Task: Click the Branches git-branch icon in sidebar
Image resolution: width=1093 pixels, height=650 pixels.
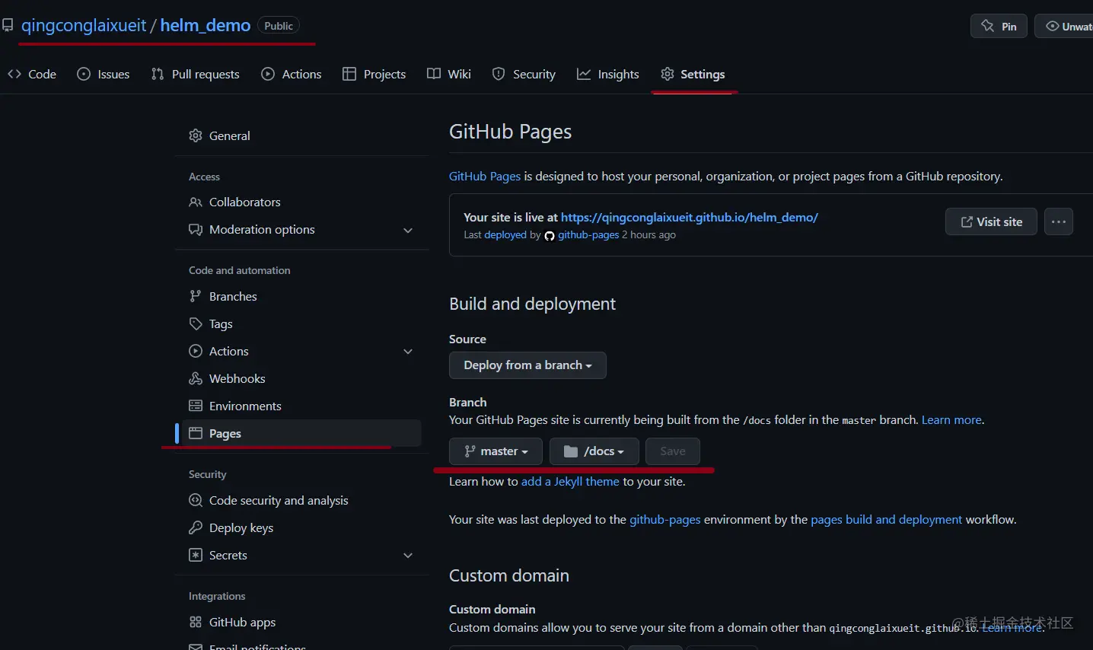Action: click(x=196, y=296)
